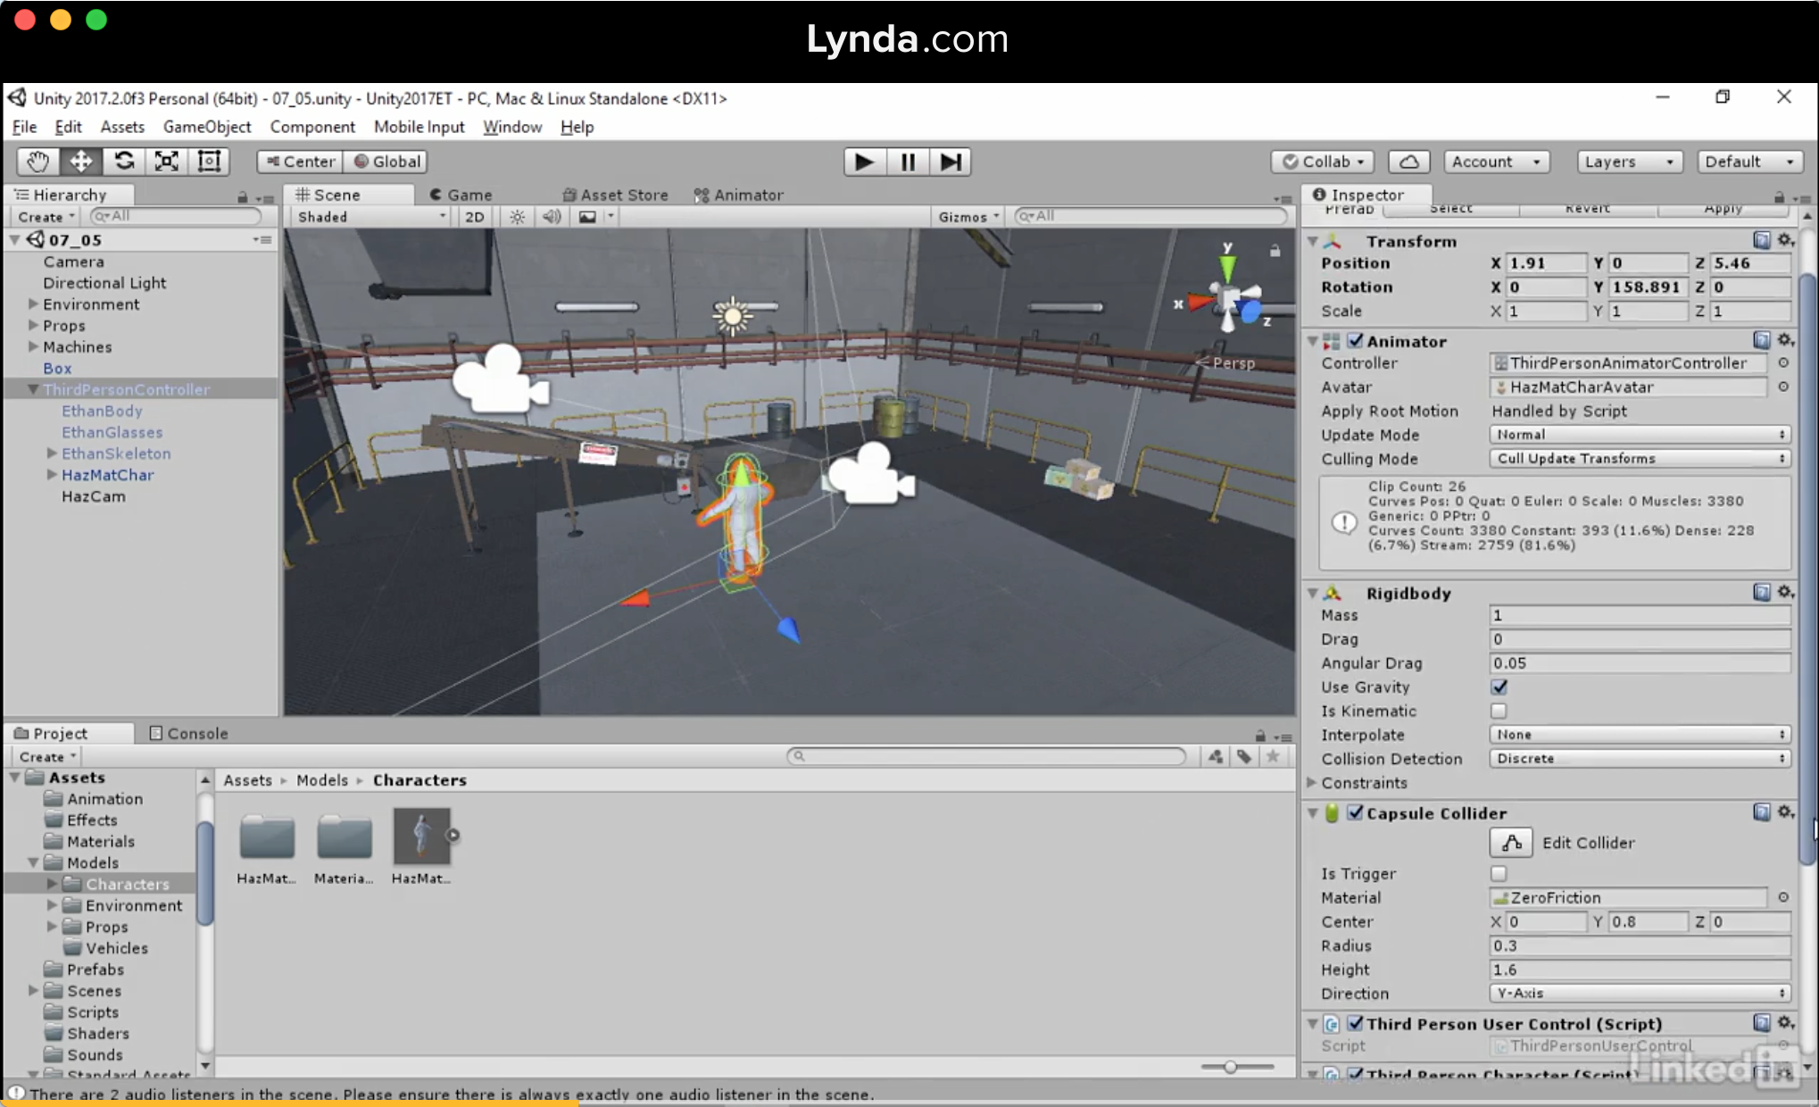Toggle Is Trigger checkbox
The width and height of the screenshot is (1819, 1107).
pyautogui.click(x=1499, y=874)
